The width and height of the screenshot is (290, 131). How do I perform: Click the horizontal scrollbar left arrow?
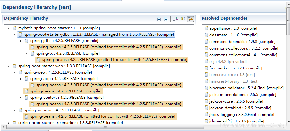[x=3, y=127]
